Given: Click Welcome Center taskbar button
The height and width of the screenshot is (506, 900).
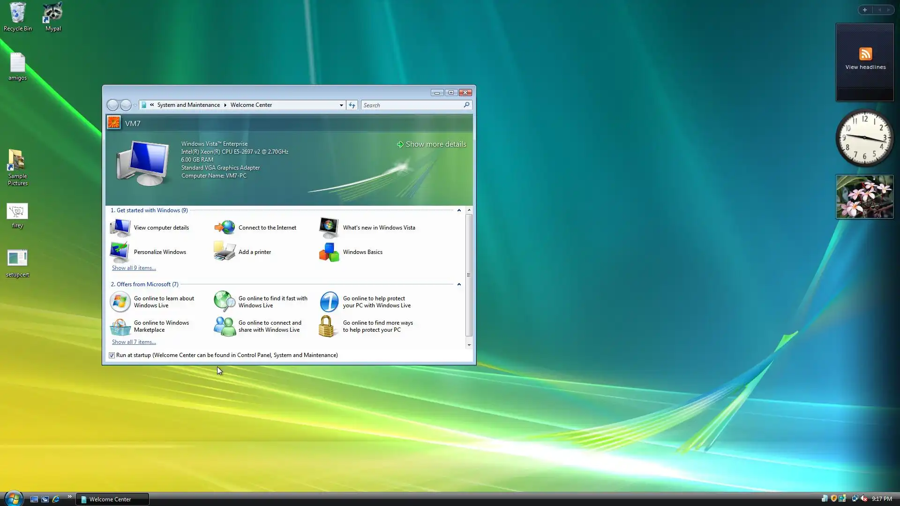Looking at the screenshot, I should point(112,499).
